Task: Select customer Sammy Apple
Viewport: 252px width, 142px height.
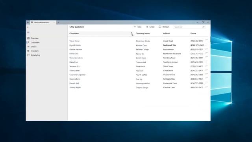Action: tap(75, 88)
